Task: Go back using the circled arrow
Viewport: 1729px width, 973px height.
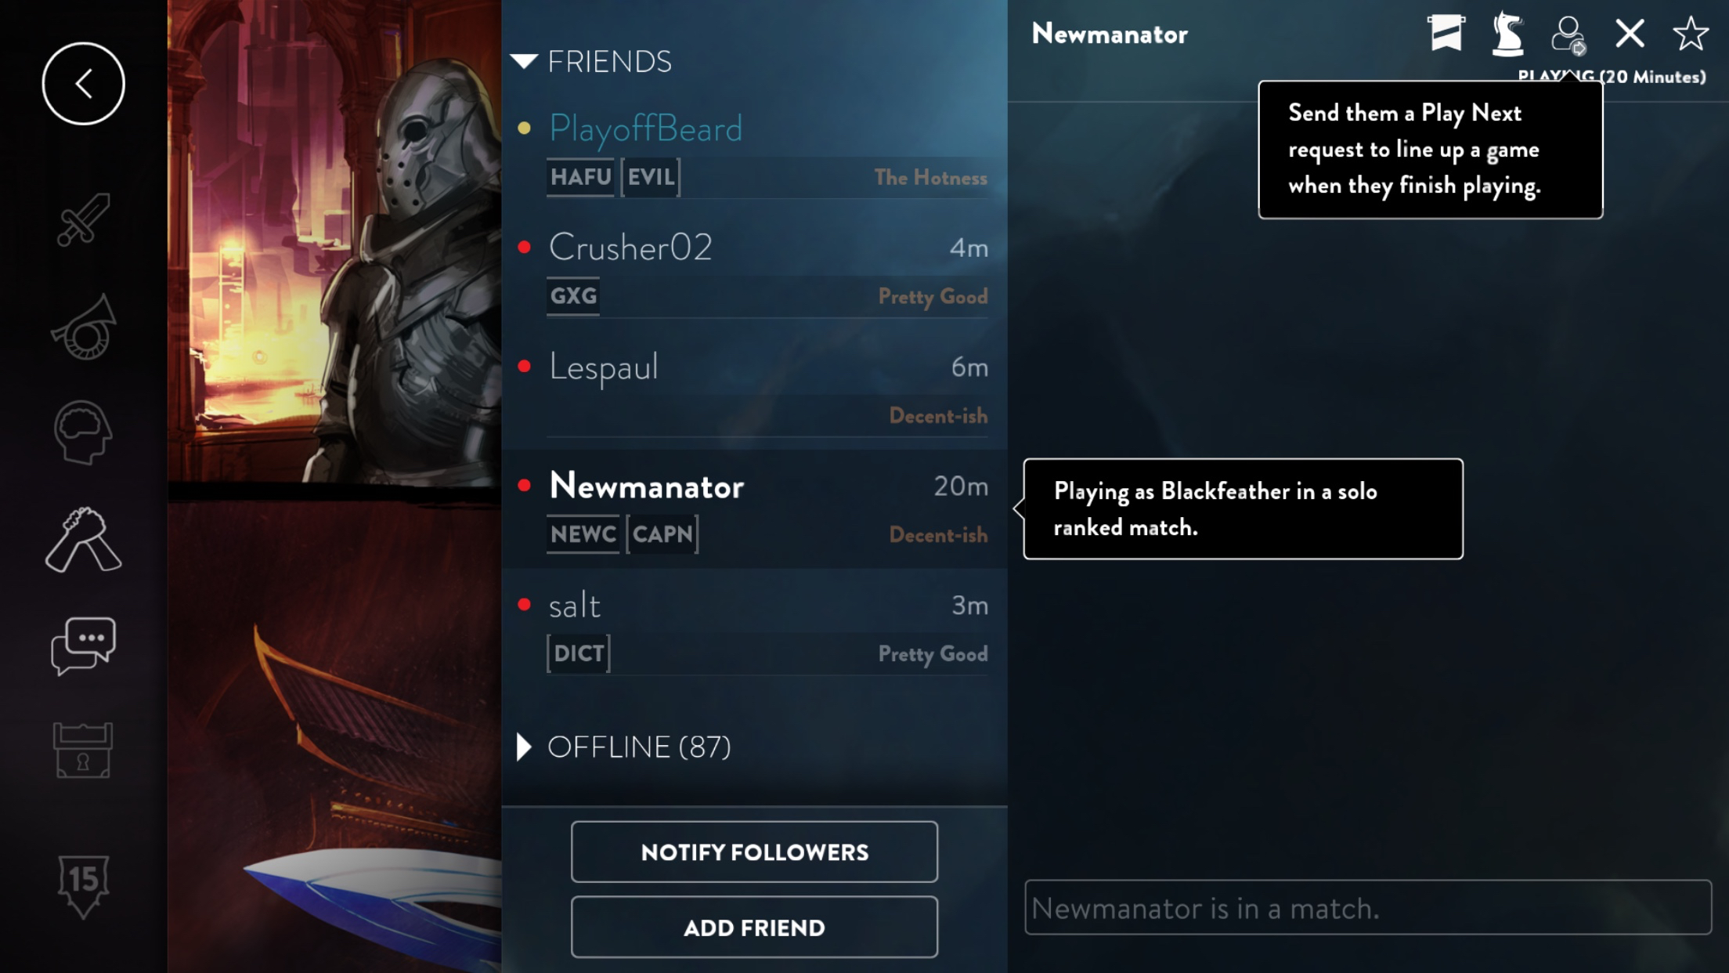Action: click(x=83, y=84)
